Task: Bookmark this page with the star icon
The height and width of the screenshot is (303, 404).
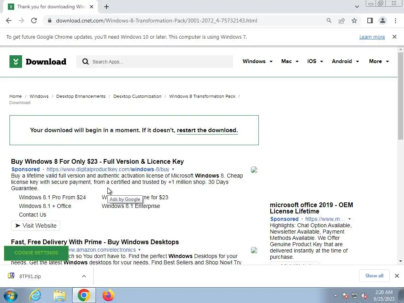Action: point(354,21)
